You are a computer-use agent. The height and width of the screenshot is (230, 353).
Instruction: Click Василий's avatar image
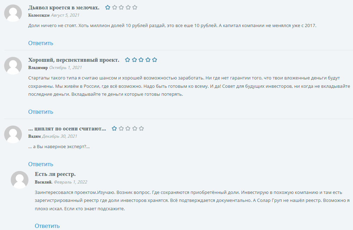pos(19,180)
